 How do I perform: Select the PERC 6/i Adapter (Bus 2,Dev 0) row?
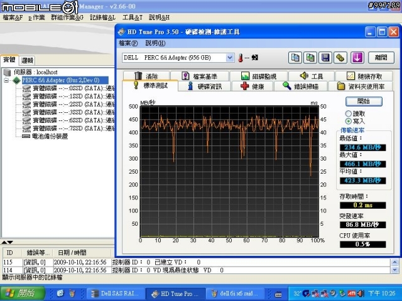[65, 80]
